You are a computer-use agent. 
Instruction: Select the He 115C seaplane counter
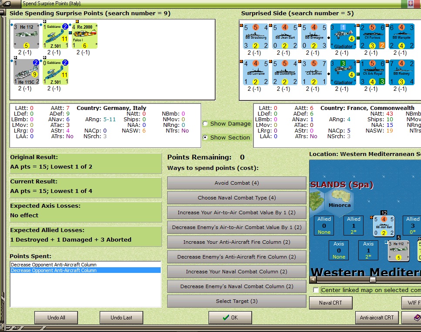(x=26, y=72)
